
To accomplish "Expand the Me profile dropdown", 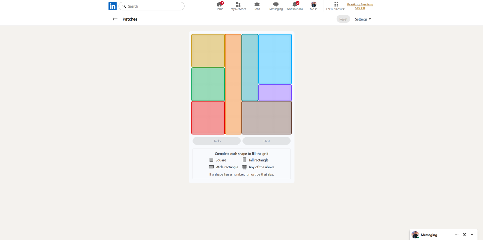I will tap(313, 6).
